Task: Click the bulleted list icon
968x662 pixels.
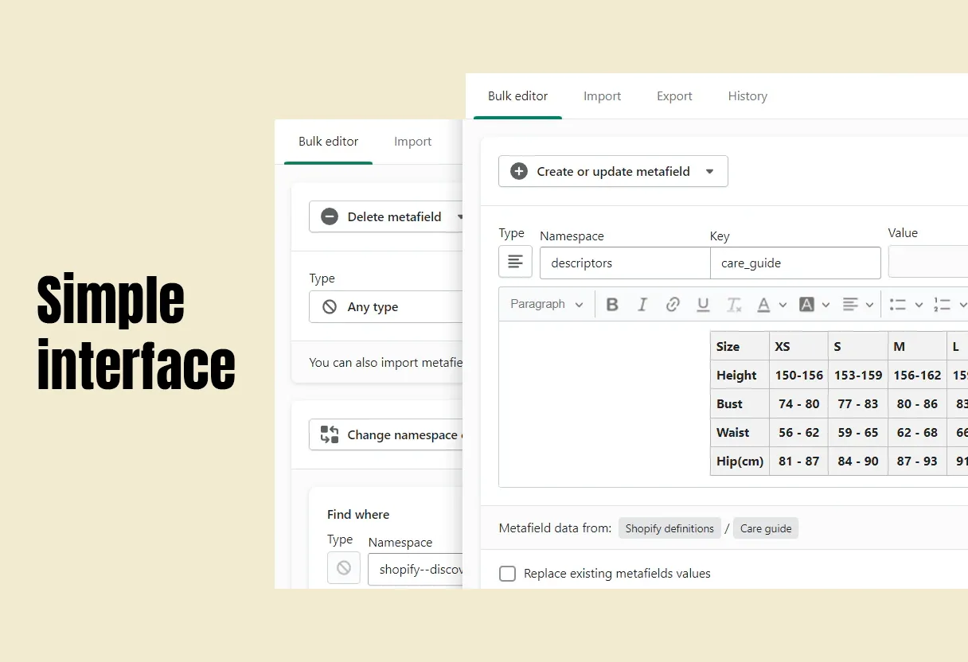Action: tap(898, 305)
